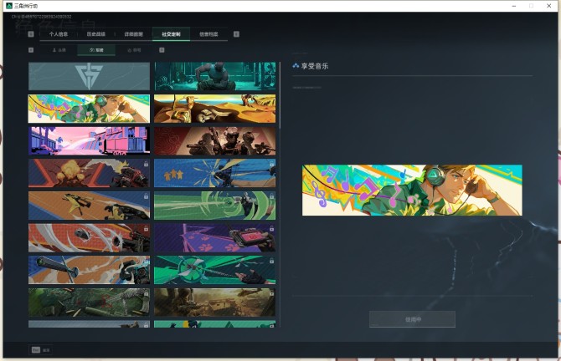
Task: Click previous sub-tab key icon on second row
Action: [31, 50]
